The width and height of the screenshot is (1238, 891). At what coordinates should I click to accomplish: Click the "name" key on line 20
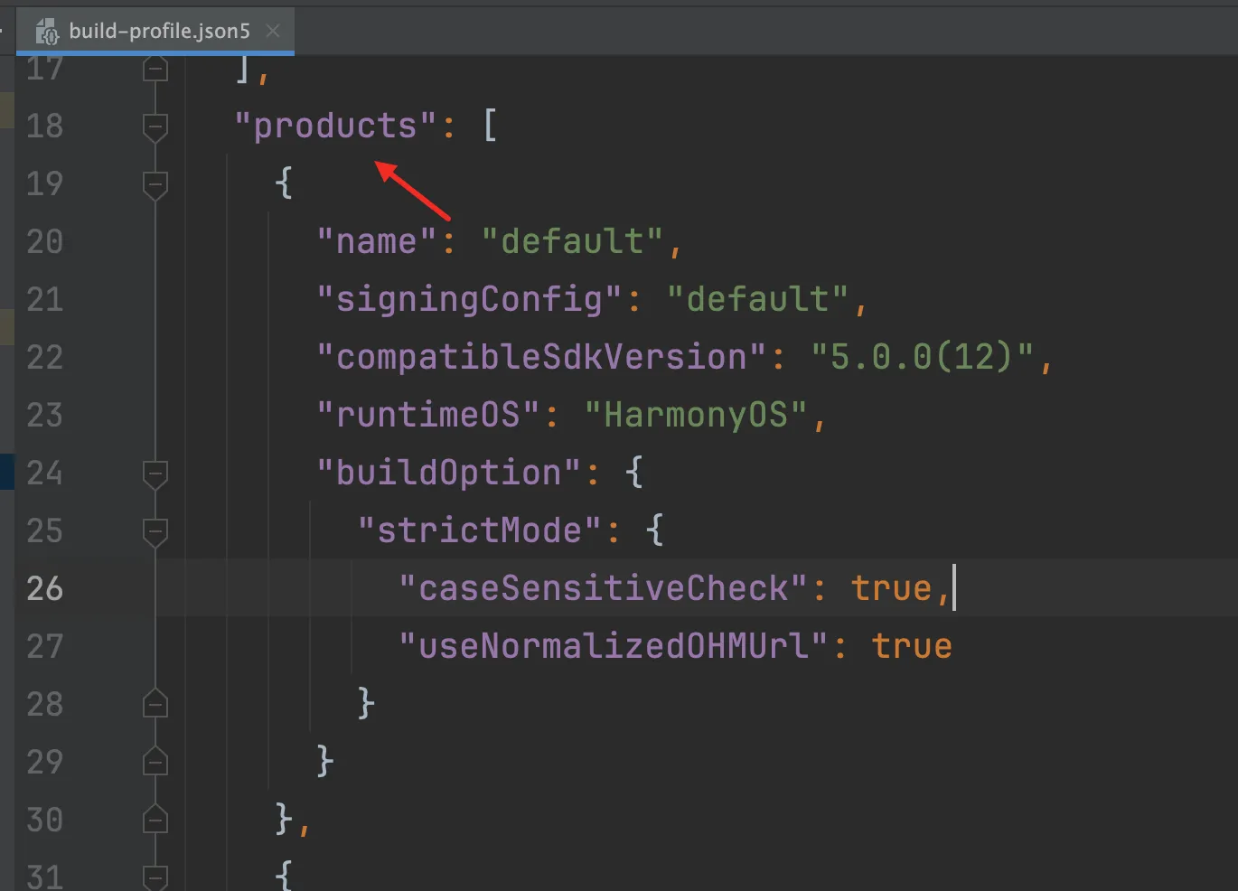[x=377, y=242]
